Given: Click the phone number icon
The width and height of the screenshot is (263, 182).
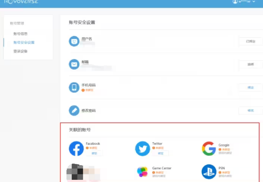Looking at the screenshot, I should pyautogui.click(x=74, y=87).
